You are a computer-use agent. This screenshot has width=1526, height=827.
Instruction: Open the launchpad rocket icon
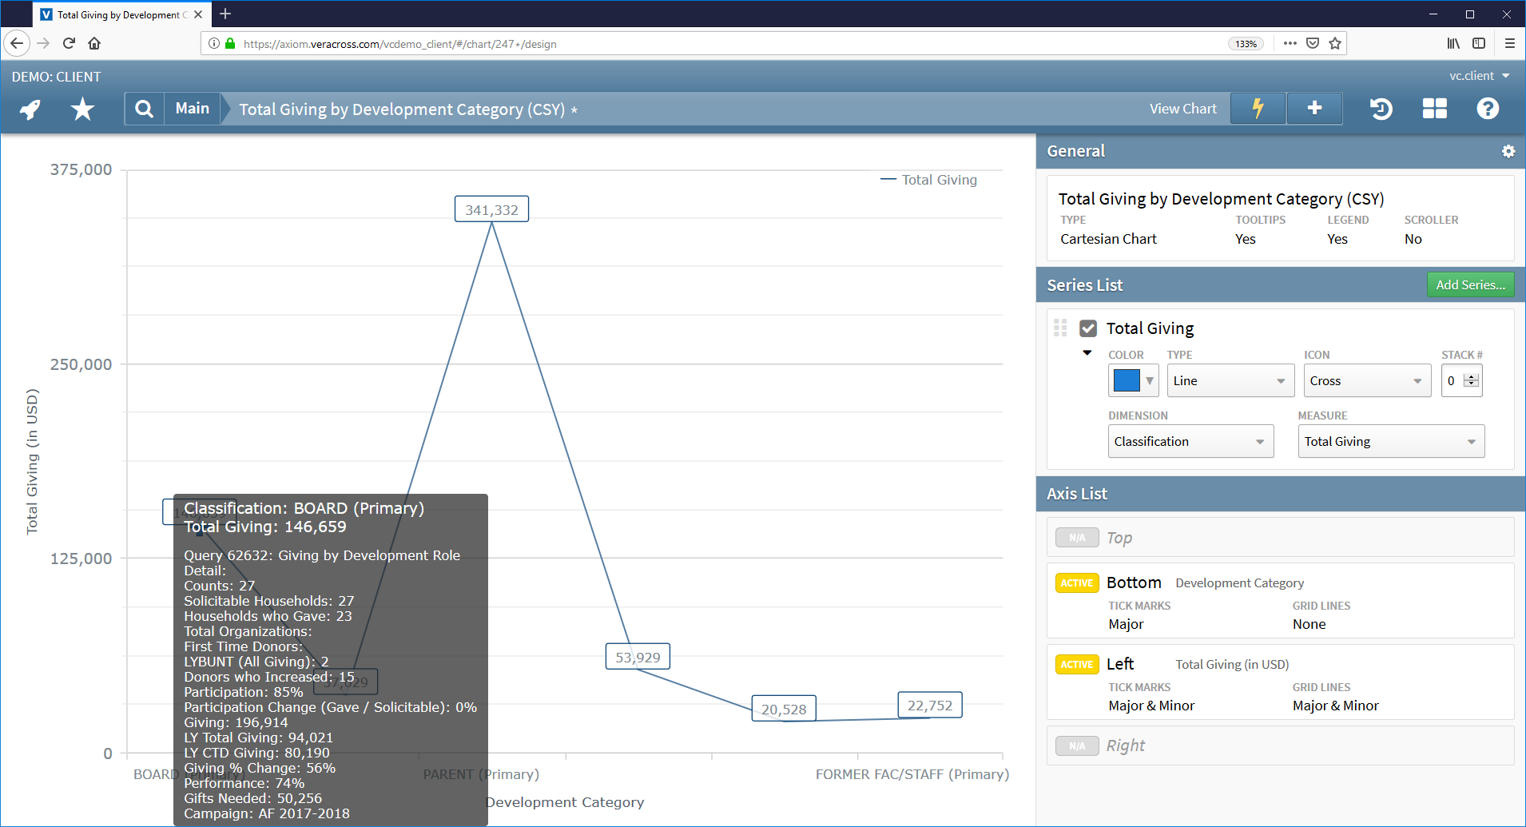click(x=29, y=109)
